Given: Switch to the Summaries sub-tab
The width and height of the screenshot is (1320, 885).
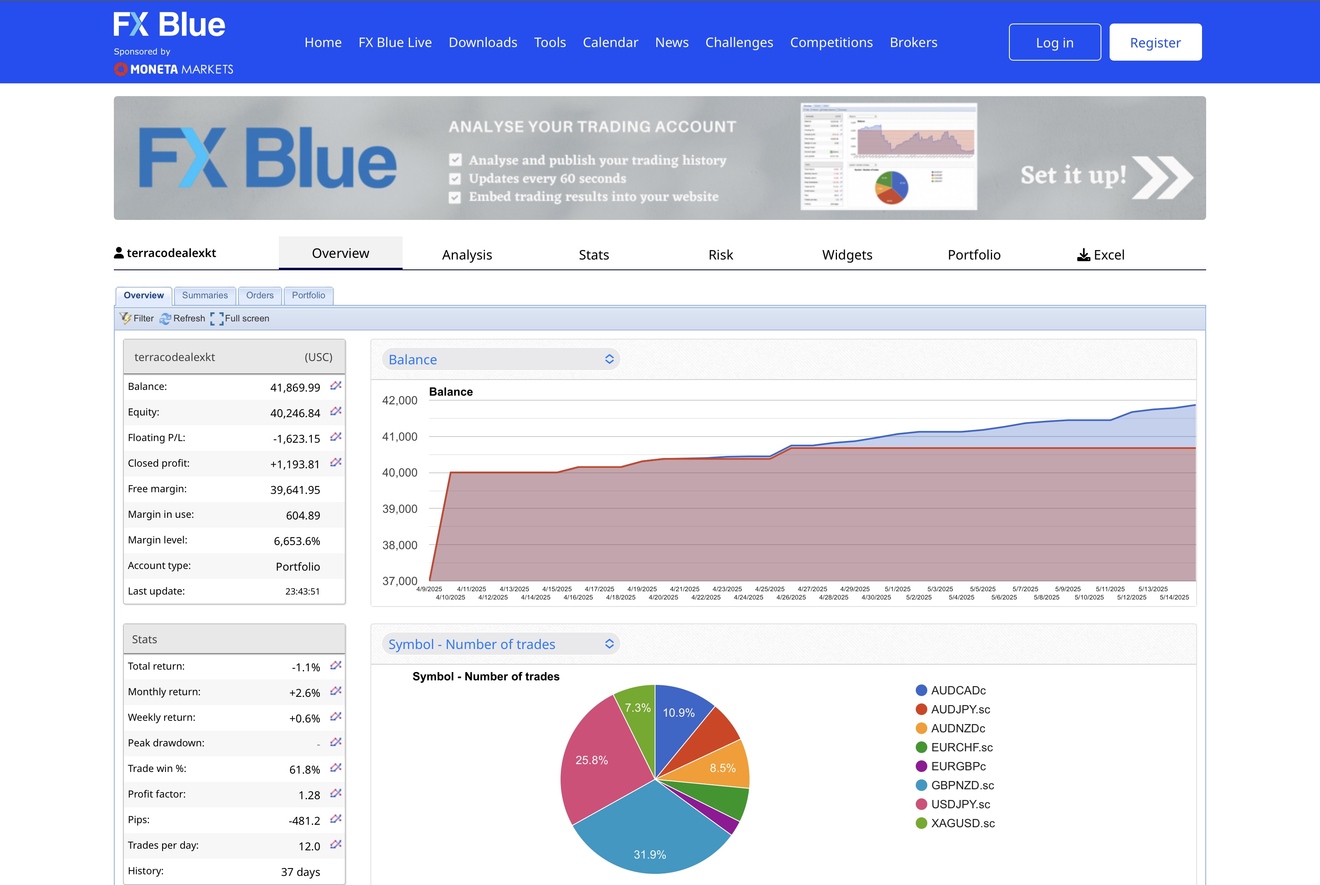Looking at the screenshot, I should pyautogui.click(x=205, y=296).
